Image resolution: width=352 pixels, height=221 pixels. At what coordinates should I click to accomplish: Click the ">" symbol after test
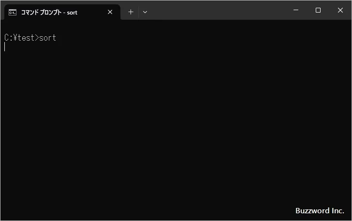pos(37,38)
